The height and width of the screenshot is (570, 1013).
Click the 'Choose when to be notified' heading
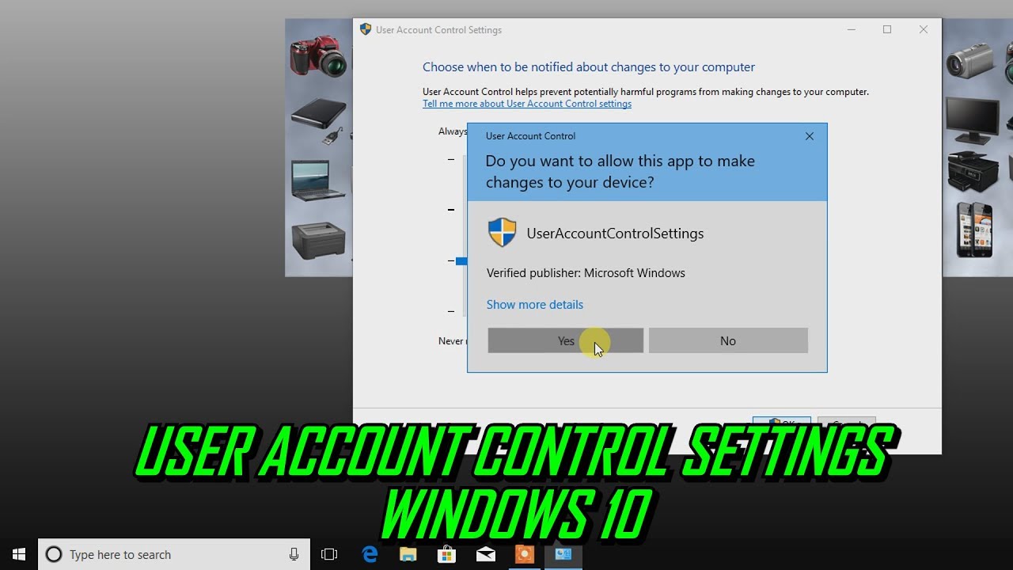pos(589,67)
